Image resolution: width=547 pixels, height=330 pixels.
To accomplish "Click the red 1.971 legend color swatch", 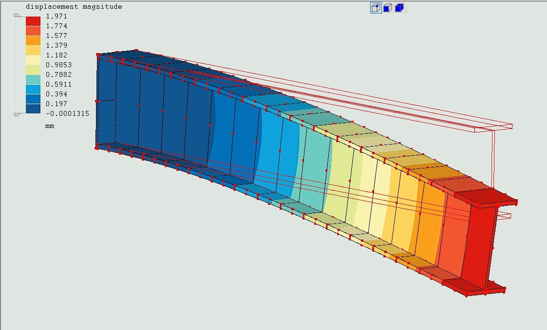I will (33, 21).
